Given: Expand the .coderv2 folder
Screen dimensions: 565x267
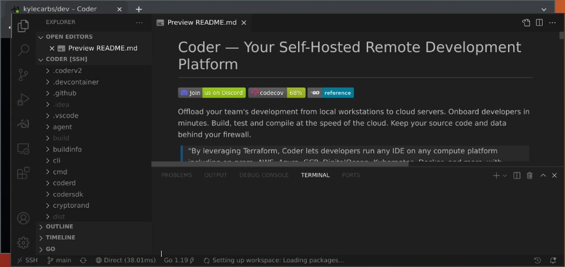Looking at the screenshot, I should 93,70.
